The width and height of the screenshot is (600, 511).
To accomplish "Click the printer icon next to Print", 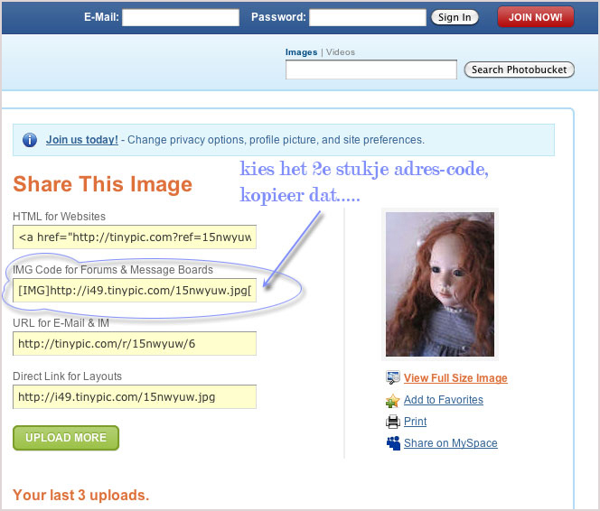I will (393, 422).
